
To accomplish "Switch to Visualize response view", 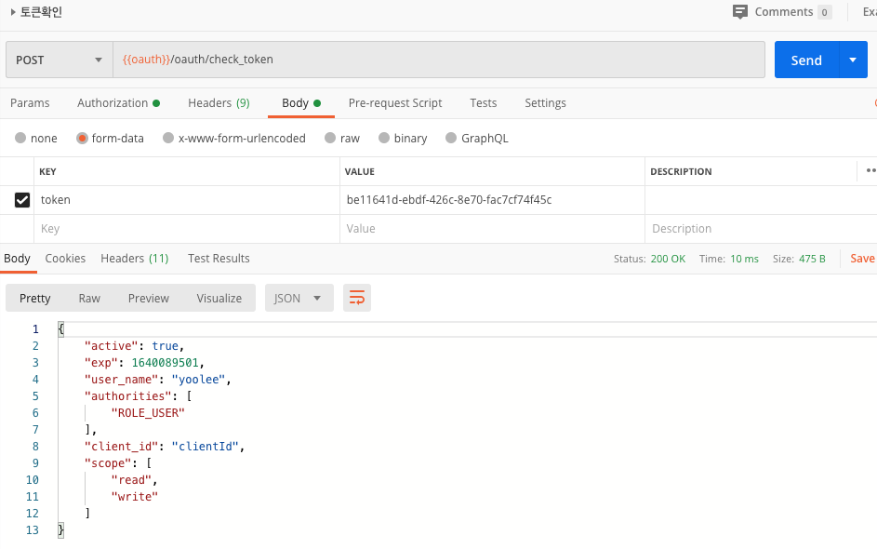I will pos(219,299).
